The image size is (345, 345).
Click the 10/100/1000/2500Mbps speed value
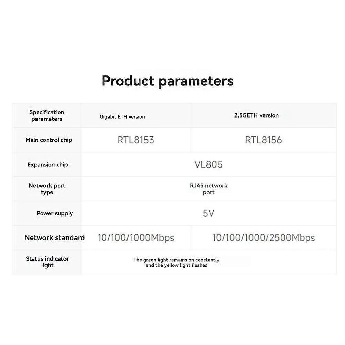(263, 238)
